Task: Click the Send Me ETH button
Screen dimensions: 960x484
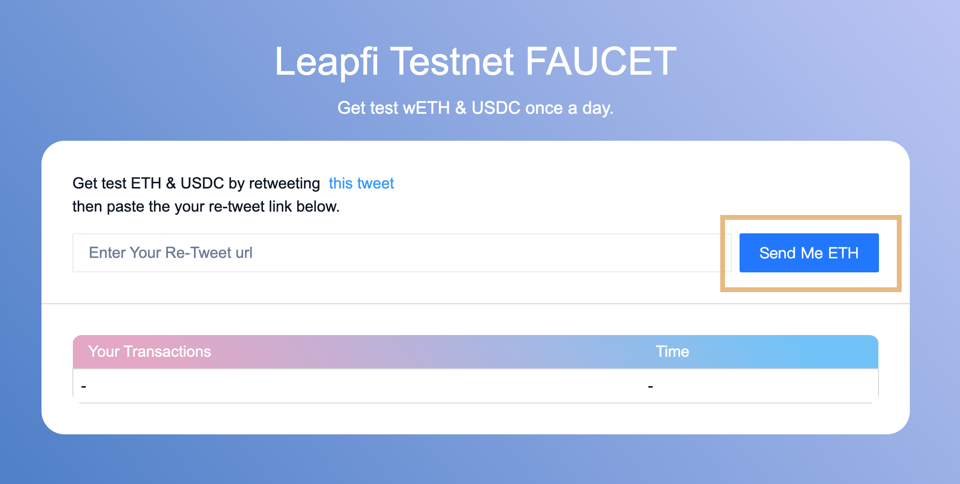Action: (x=809, y=253)
